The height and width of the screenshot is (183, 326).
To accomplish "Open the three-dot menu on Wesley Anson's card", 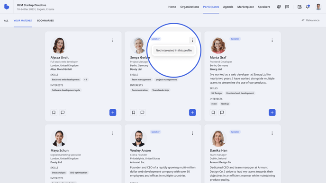I will [x=192, y=133].
